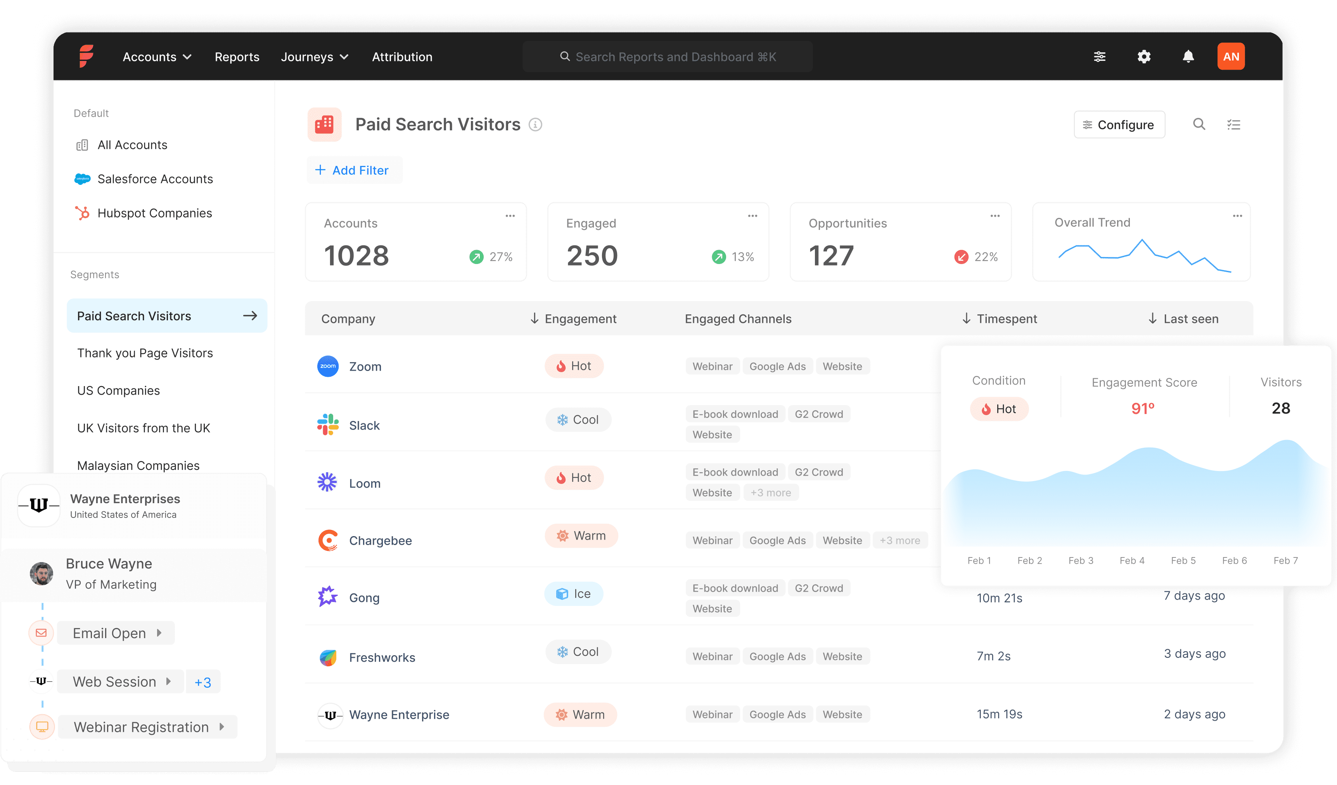This screenshot has width=1337, height=785.
Task: Open the Reports menu
Action: (237, 57)
